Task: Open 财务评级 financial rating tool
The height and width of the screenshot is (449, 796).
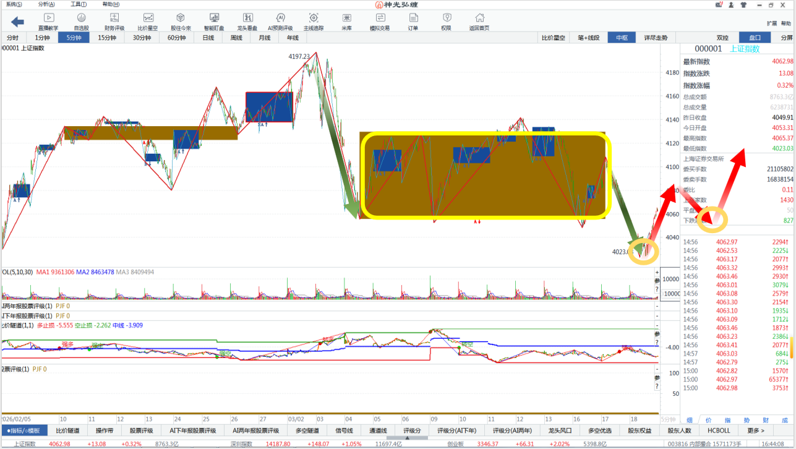Action: click(114, 22)
